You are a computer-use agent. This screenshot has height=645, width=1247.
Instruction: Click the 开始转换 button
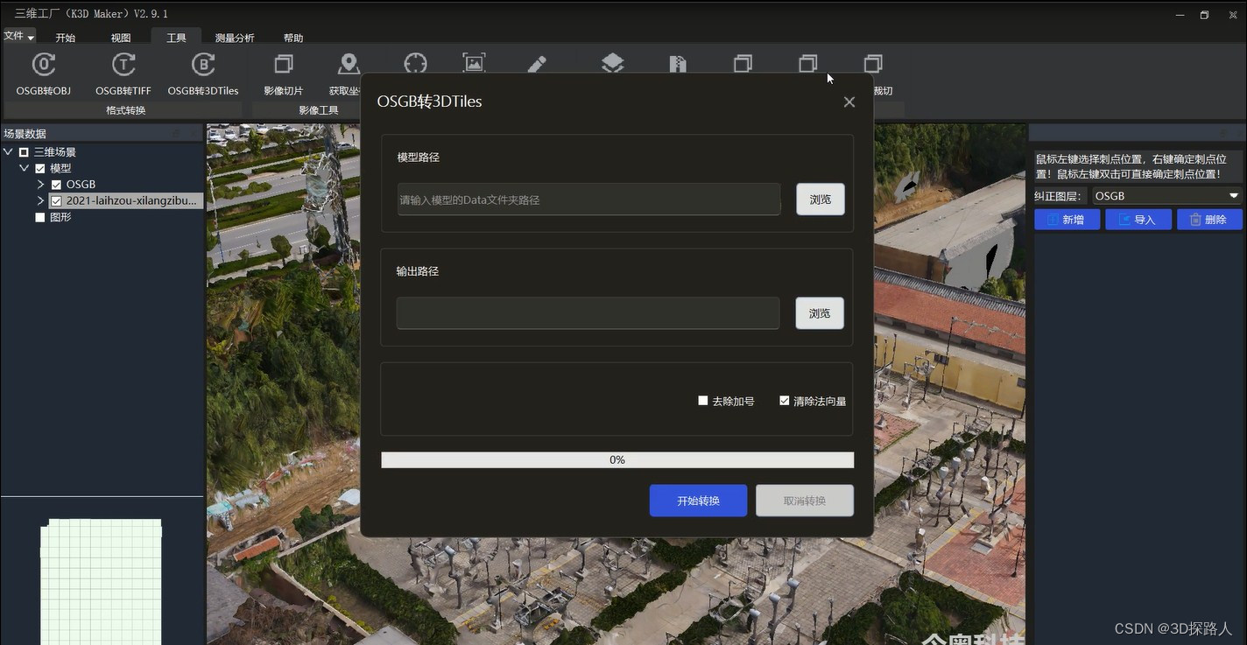coord(698,501)
